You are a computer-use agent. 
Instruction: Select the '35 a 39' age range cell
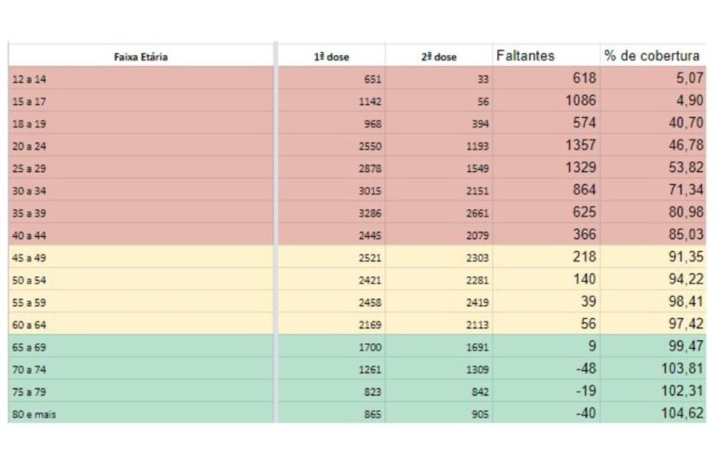(28, 213)
